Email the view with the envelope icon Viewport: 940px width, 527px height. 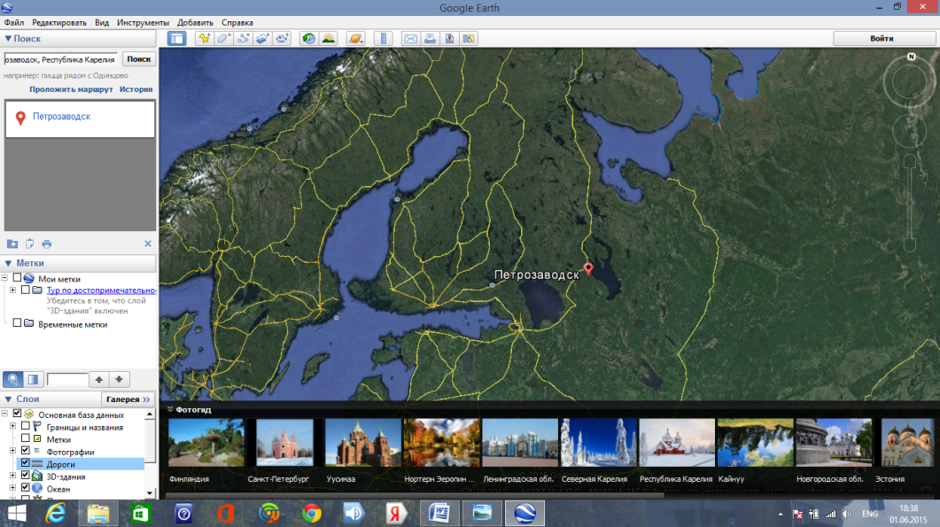pos(411,38)
